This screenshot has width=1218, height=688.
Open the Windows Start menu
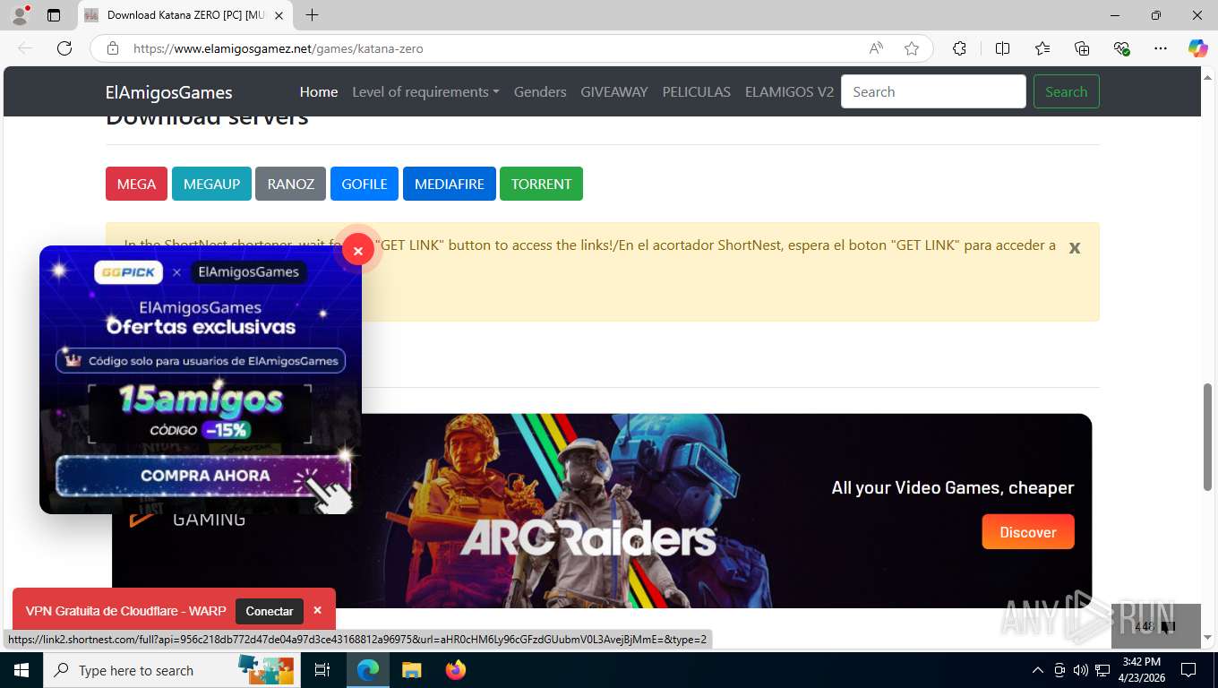click(21, 670)
